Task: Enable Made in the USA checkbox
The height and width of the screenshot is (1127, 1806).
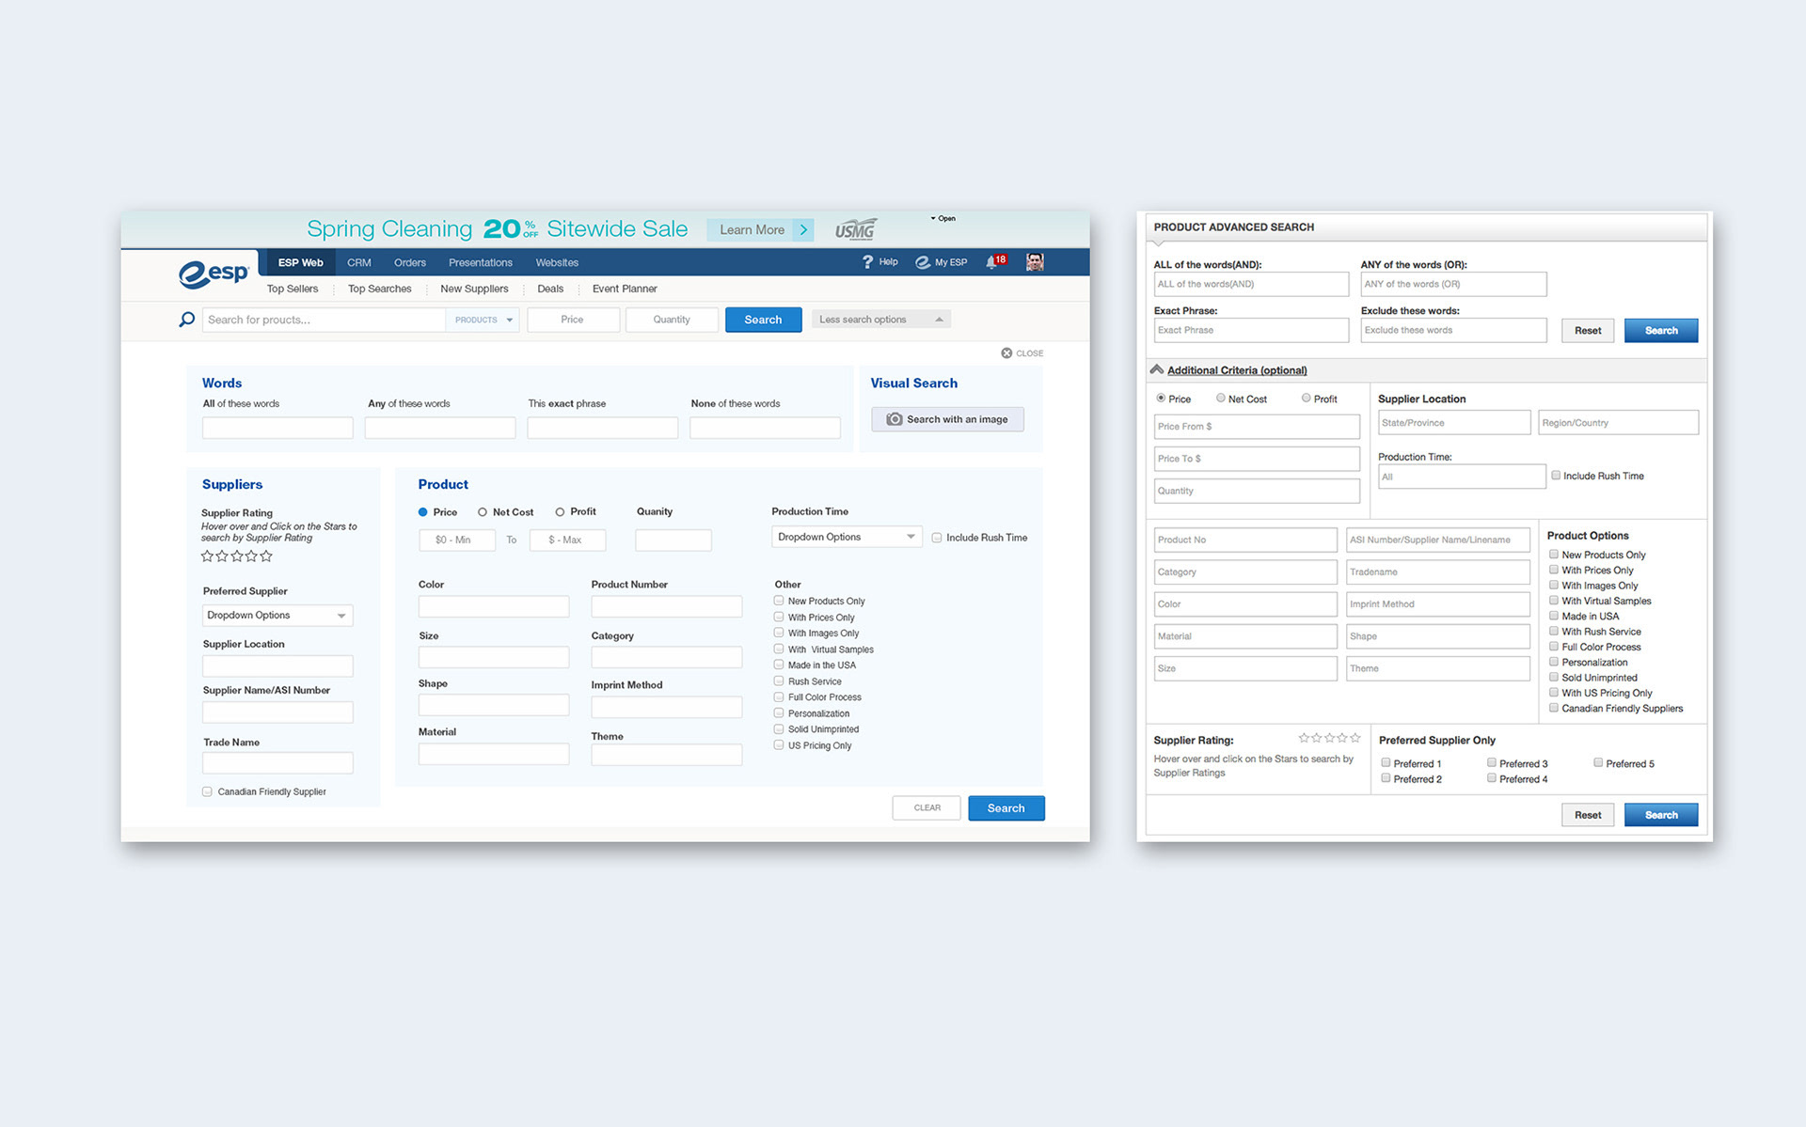Action: point(779,665)
